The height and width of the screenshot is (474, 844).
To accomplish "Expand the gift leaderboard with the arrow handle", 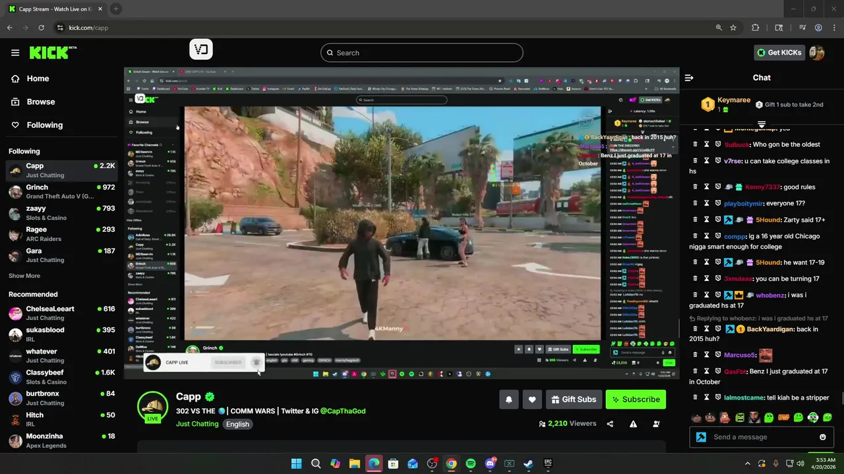I will click(x=762, y=124).
